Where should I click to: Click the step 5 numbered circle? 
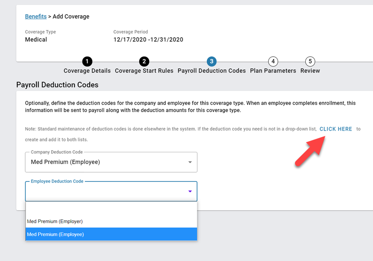(x=310, y=61)
